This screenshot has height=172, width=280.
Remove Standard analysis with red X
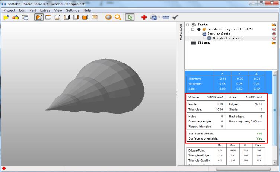click(x=274, y=38)
